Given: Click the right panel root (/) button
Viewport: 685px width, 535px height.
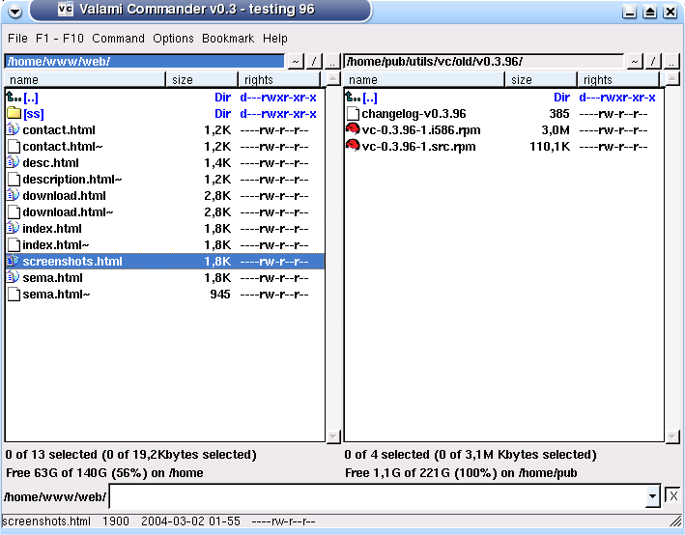Looking at the screenshot, I should (653, 62).
